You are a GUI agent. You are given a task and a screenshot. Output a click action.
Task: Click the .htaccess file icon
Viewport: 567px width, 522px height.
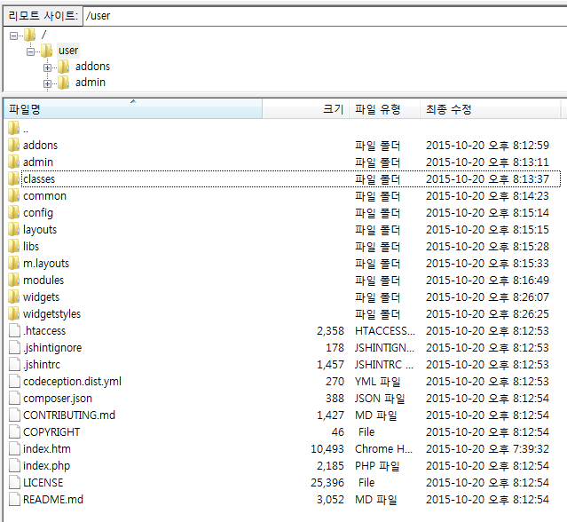pos(13,330)
